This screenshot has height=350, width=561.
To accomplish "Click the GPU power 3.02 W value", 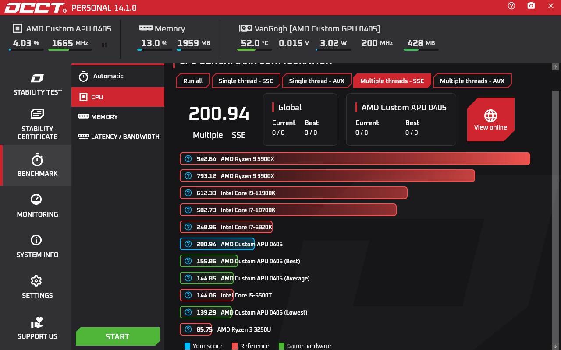I will coord(333,43).
